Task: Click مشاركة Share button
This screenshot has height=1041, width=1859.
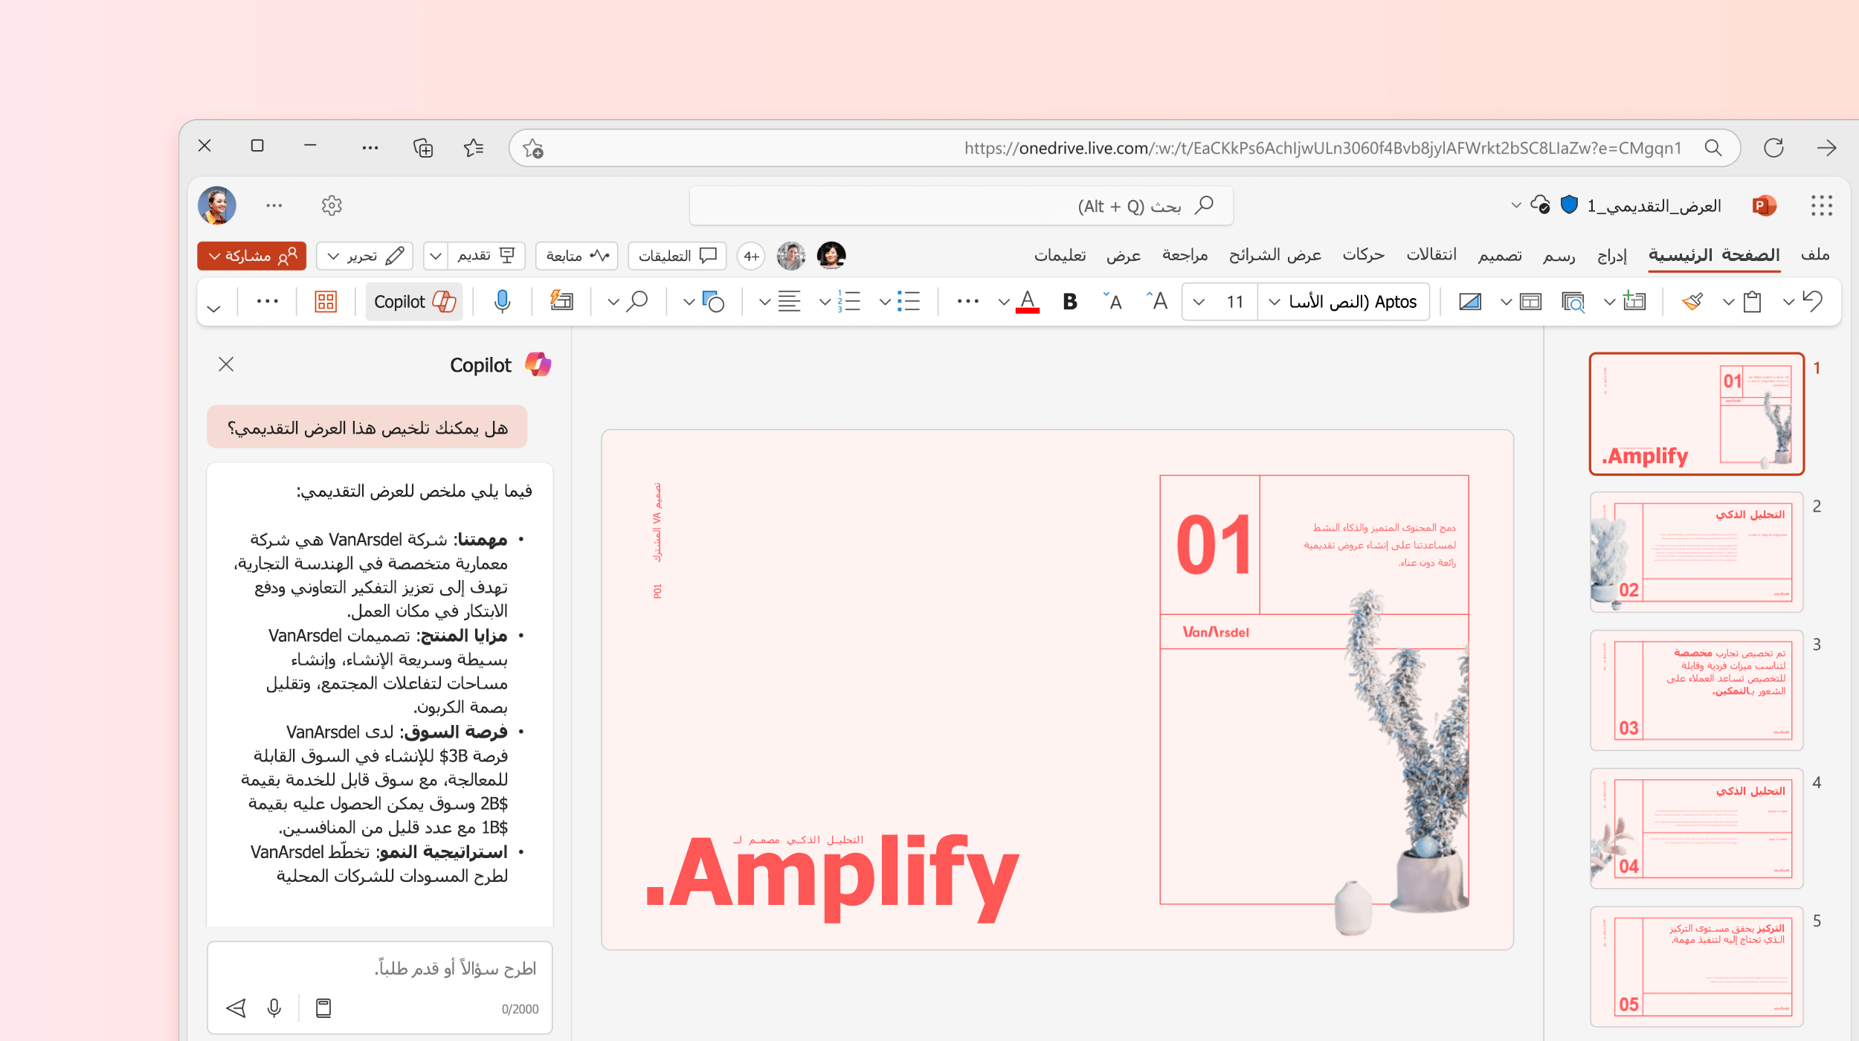Action: click(x=251, y=254)
